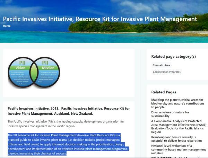Open the Comparative Analysis of PAME link
Screen dimensions: 208x158
coord(176,125)
